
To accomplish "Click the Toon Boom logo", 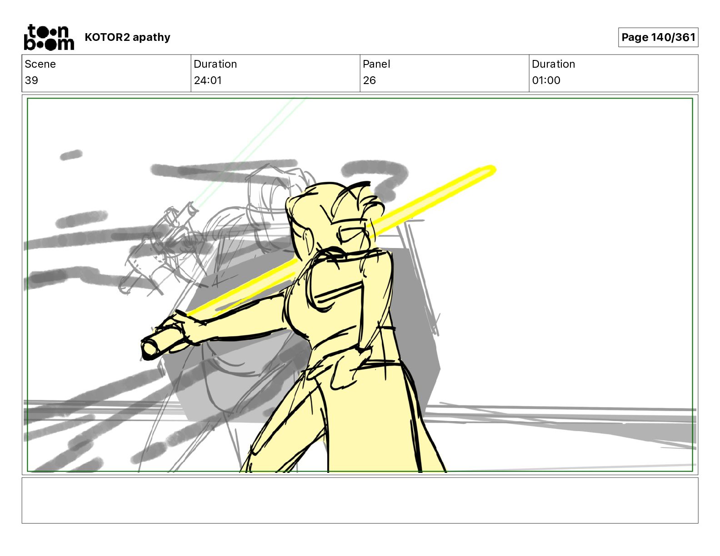I will tap(49, 37).
